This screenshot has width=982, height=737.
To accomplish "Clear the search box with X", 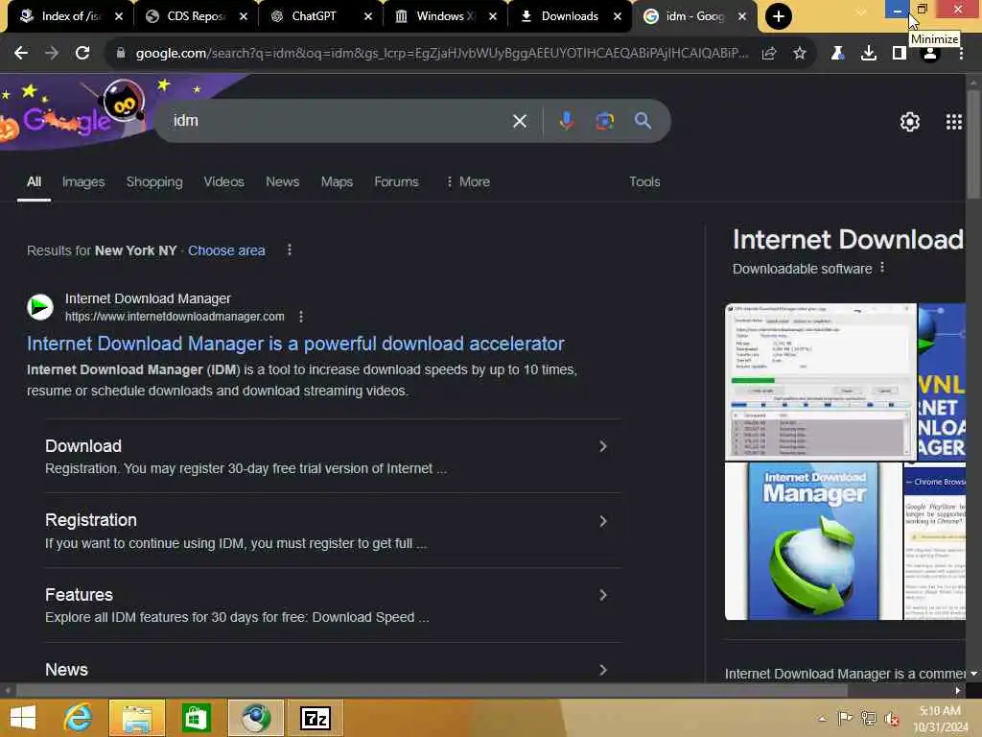I will tap(520, 121).
